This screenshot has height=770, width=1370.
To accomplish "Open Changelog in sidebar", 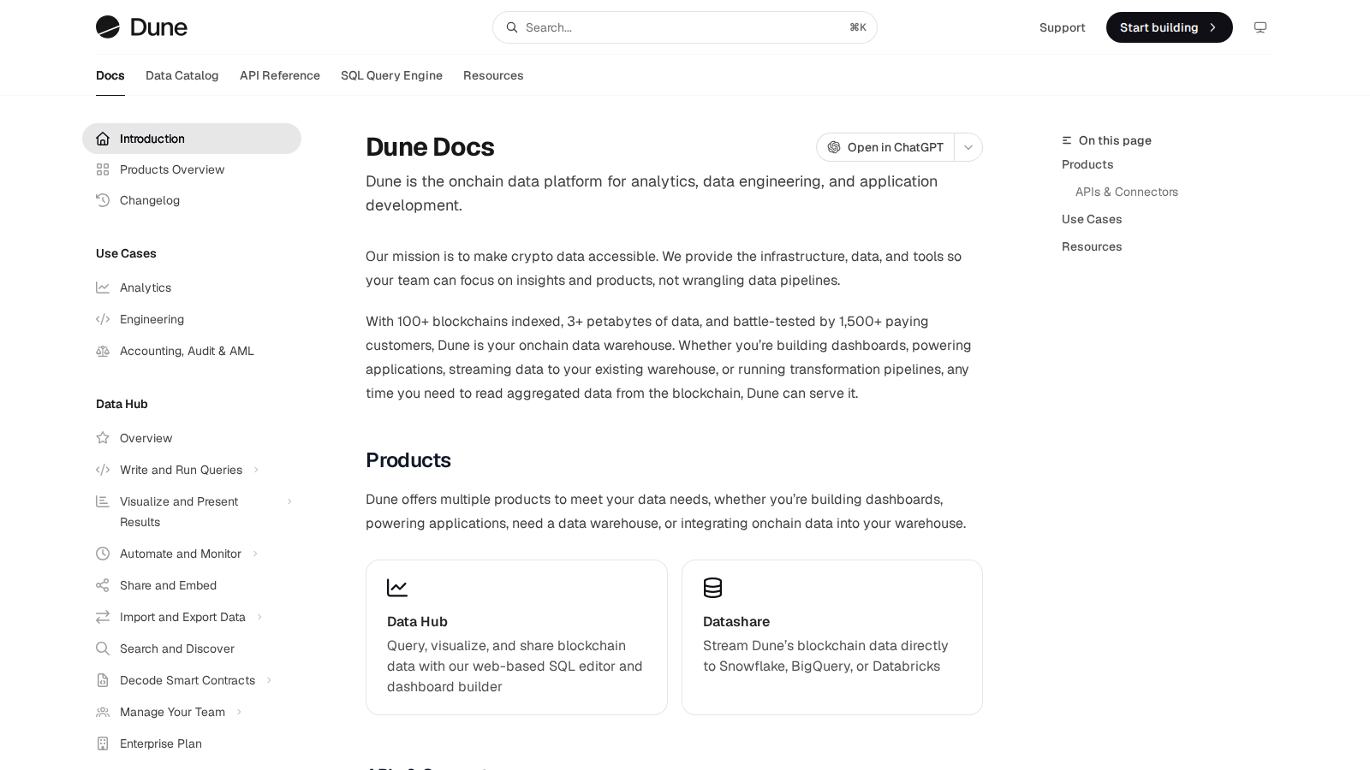I will (192, 200).
